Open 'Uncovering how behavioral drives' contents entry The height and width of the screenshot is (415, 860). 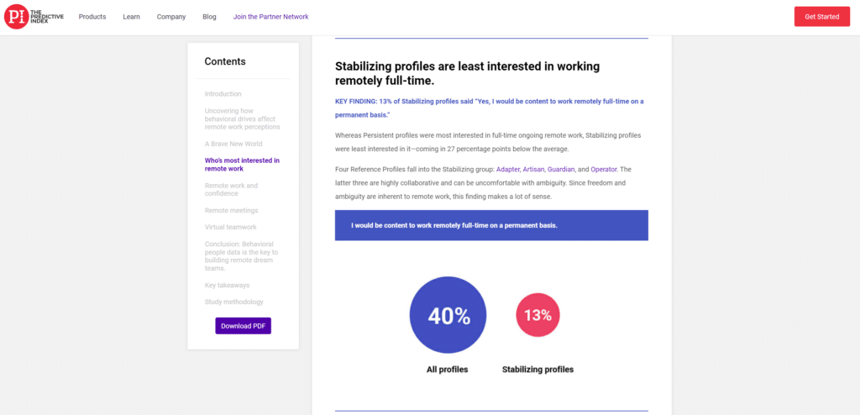tap(242, 118)
